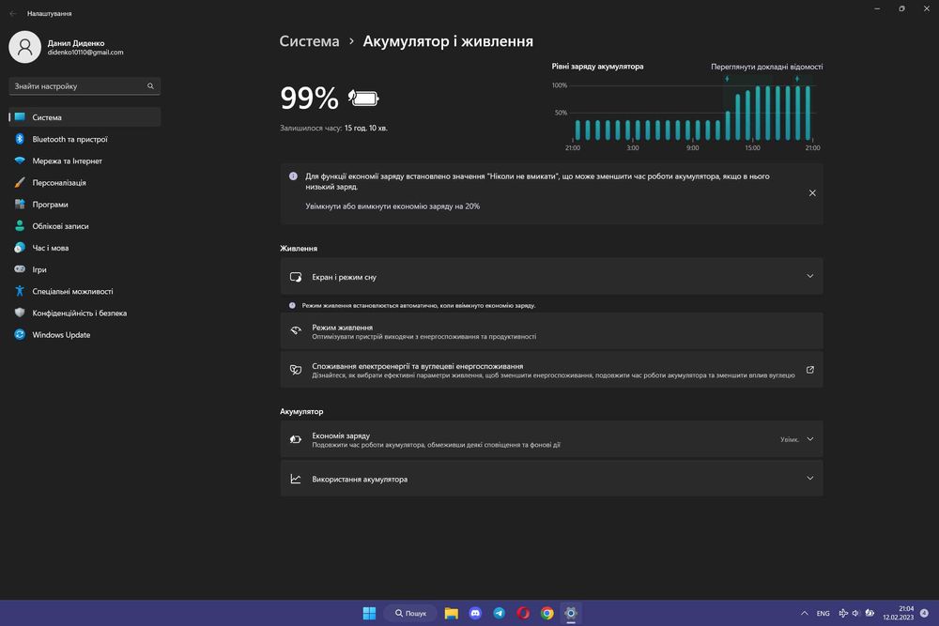Open Конфіденційність і безпека settings
Viewport: 939px width, 626px height.
click(85, 313)
